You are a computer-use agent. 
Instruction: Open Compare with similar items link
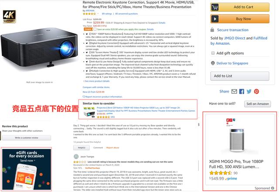[x=96, y=87]
